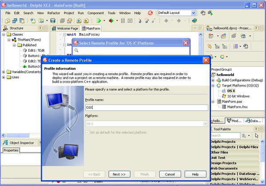Open the Project menu

tap(69, 13)
